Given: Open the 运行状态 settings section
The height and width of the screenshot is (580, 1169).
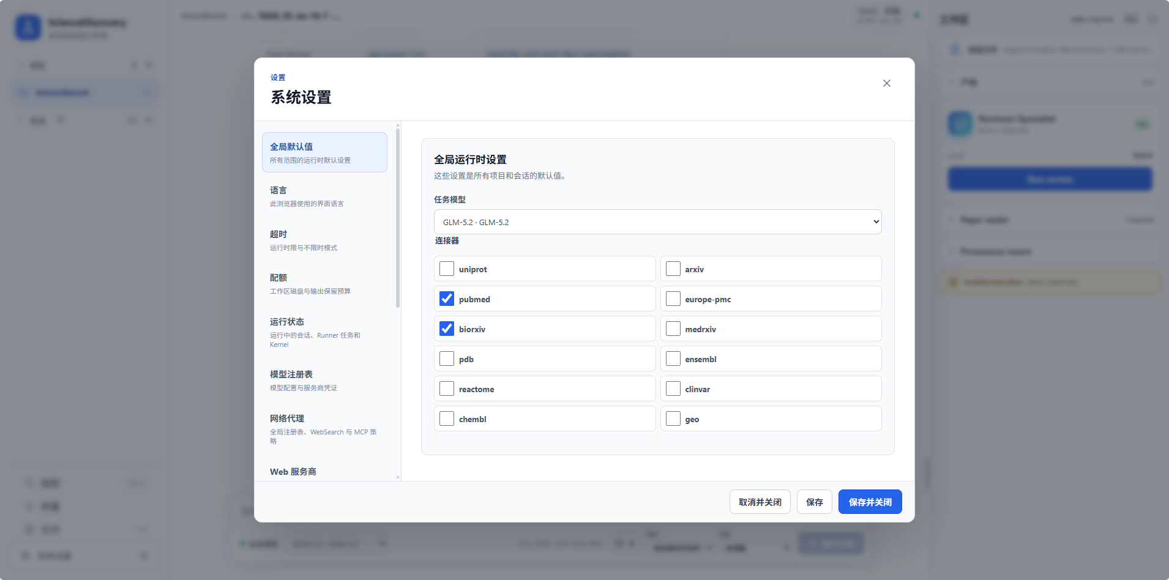Looking at the screenshot, I should click(x=324, y=332).
